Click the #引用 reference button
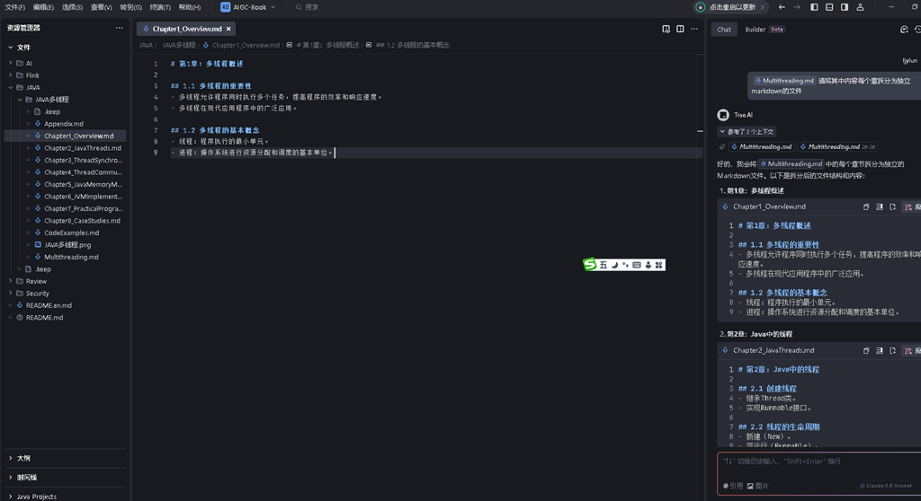Screen dimensions: 921x501 [x=733, y=486]
